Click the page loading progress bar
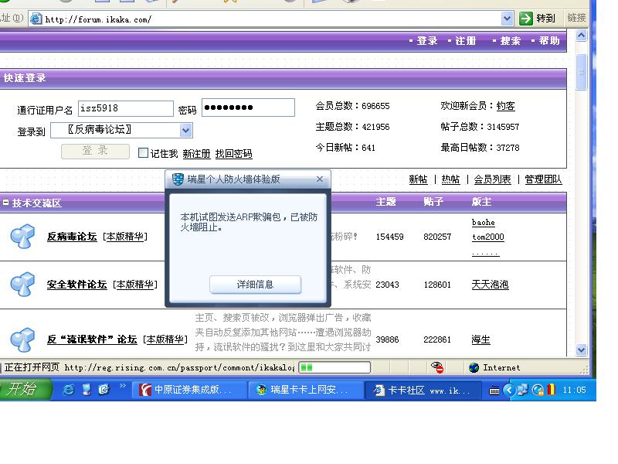618x464 pixels. pos(334,368)
